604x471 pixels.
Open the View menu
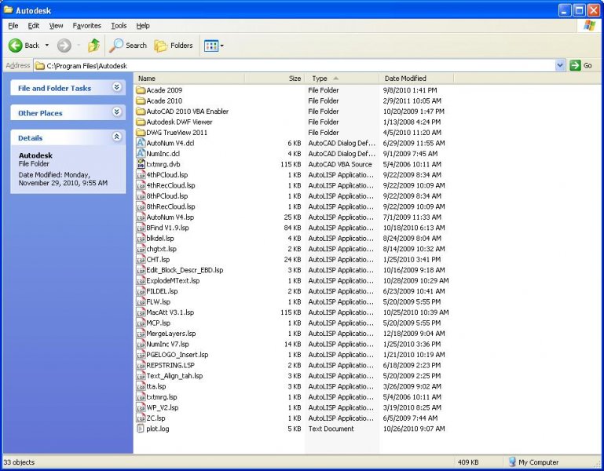[56, 26]
